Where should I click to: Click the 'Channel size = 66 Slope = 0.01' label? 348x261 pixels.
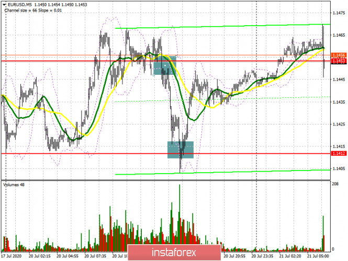tap(33, 10)
